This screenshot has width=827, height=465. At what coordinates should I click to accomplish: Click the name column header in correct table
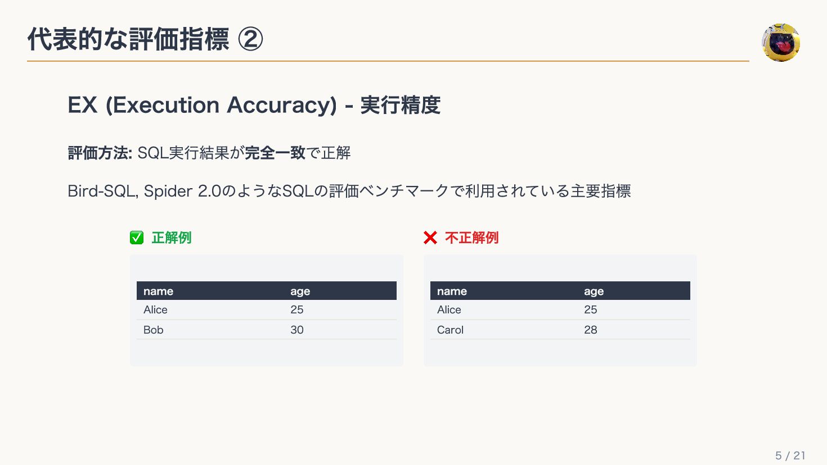tap(158, 291)
